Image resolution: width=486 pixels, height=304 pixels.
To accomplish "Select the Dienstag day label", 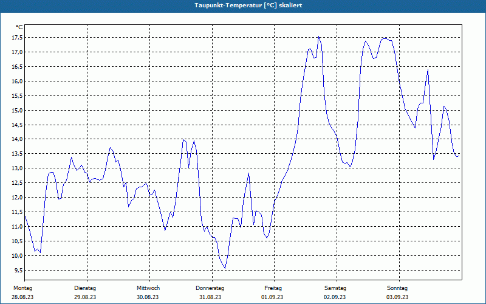I will [85, 288].
